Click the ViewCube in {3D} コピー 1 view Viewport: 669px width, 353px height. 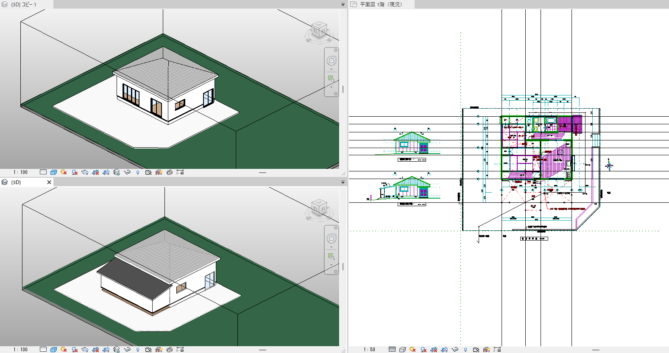tap(319, 30)
